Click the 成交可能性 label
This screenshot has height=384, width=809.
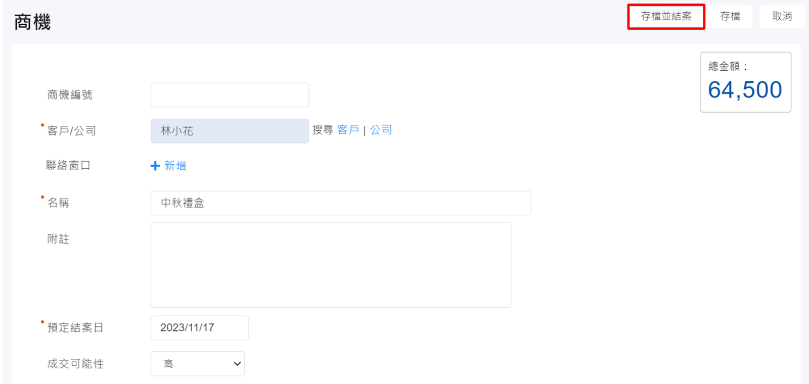pos(75,364)
